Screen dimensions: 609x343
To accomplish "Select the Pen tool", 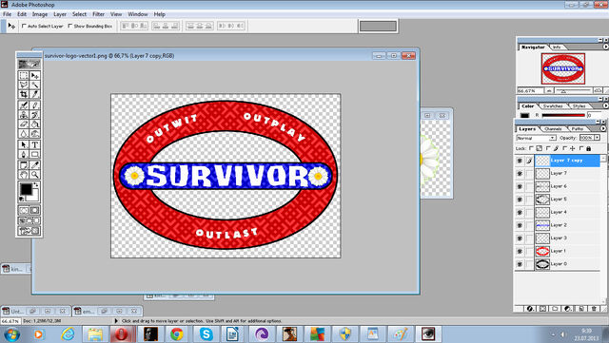I will pyautogui.click(x=24, y=155).
